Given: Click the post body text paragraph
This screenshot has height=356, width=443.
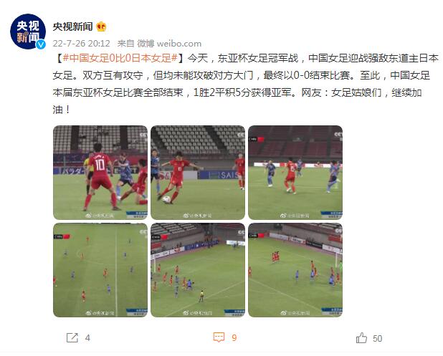Looking at the screenshot, I should click(245, 84).
